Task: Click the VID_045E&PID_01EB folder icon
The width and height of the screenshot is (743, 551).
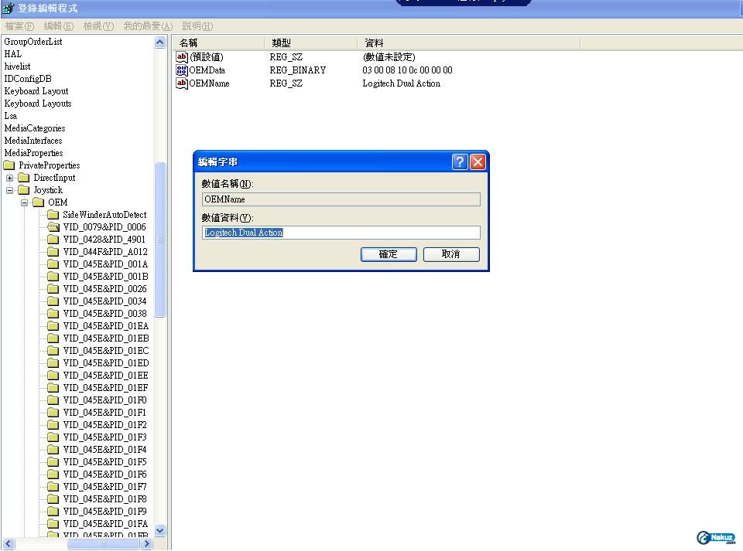Action: pos(53,338)
